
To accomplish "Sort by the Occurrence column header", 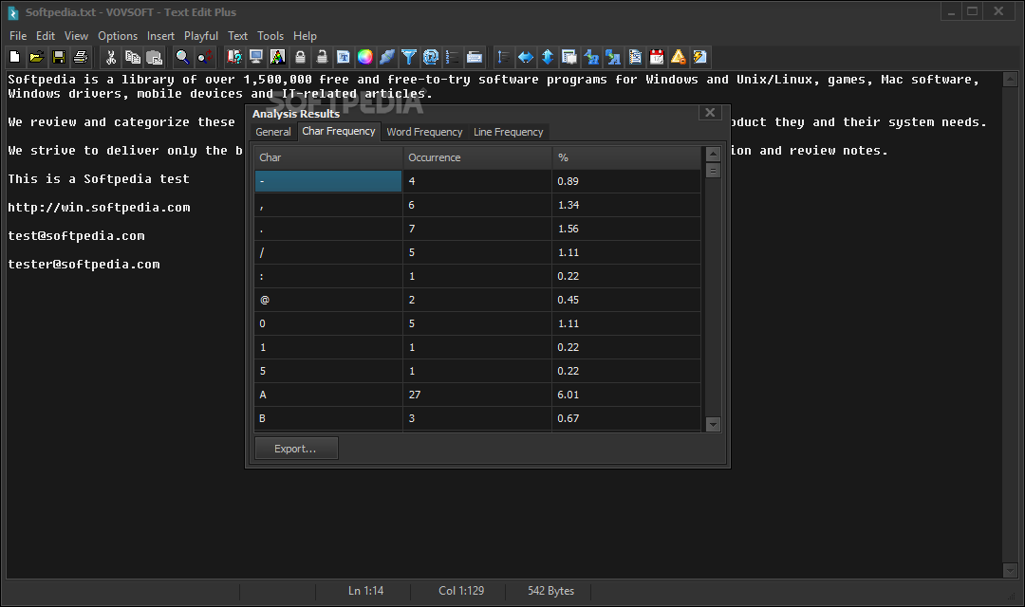I will [477, 157].
